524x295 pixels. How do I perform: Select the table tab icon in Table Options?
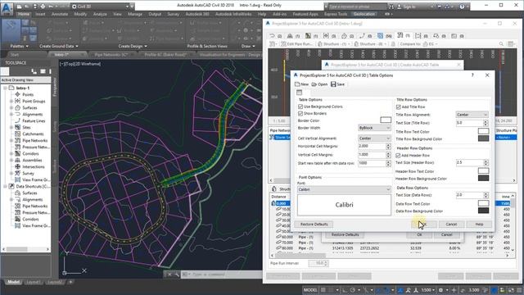299,93
